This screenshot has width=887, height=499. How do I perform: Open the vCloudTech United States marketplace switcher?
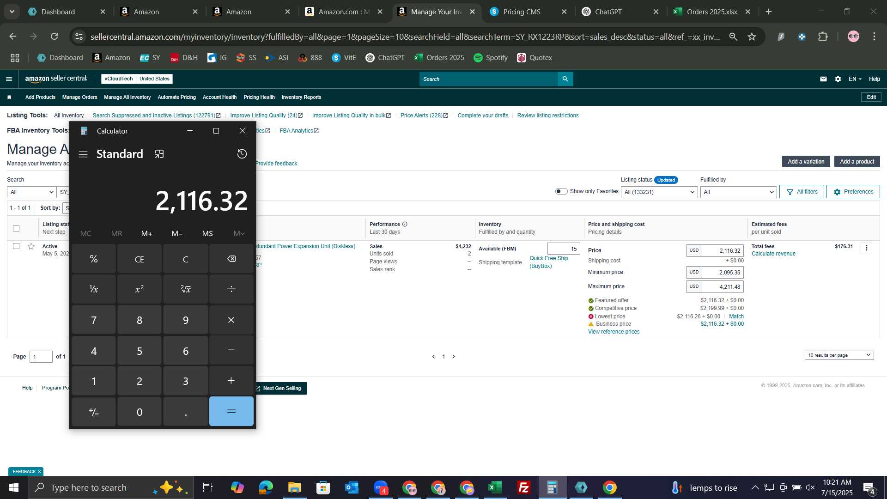pyautogui.click(x=137, y=79)
